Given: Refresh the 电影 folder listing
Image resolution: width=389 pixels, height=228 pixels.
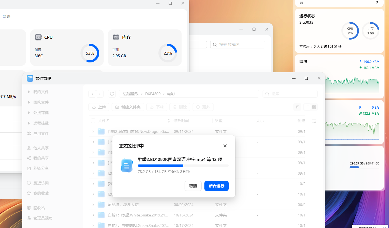Looking at the screenshot, I should pyautogui.click(x=112, y=94).
